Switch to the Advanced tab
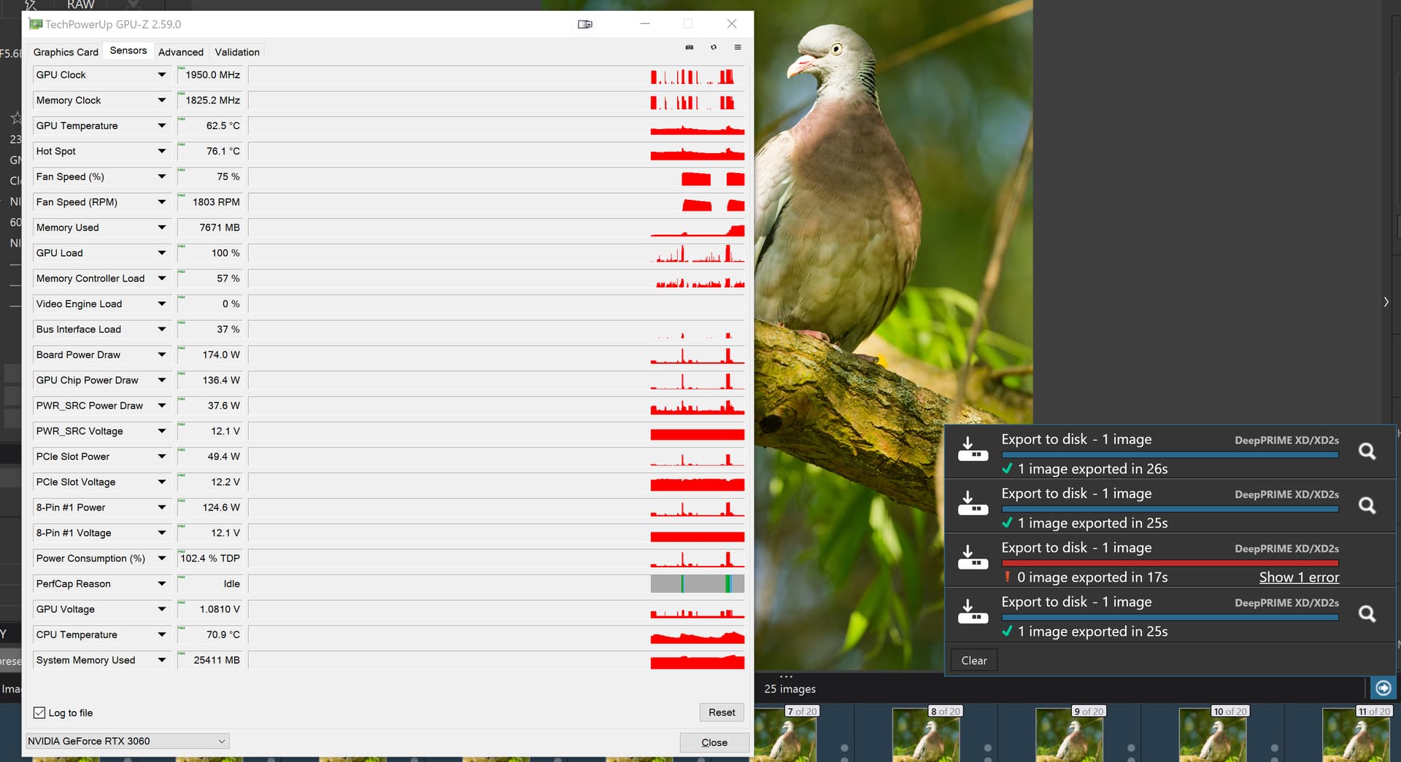The width and height of the screenshot is (1401, 762). pyautogui.click(x=181, y=52)
